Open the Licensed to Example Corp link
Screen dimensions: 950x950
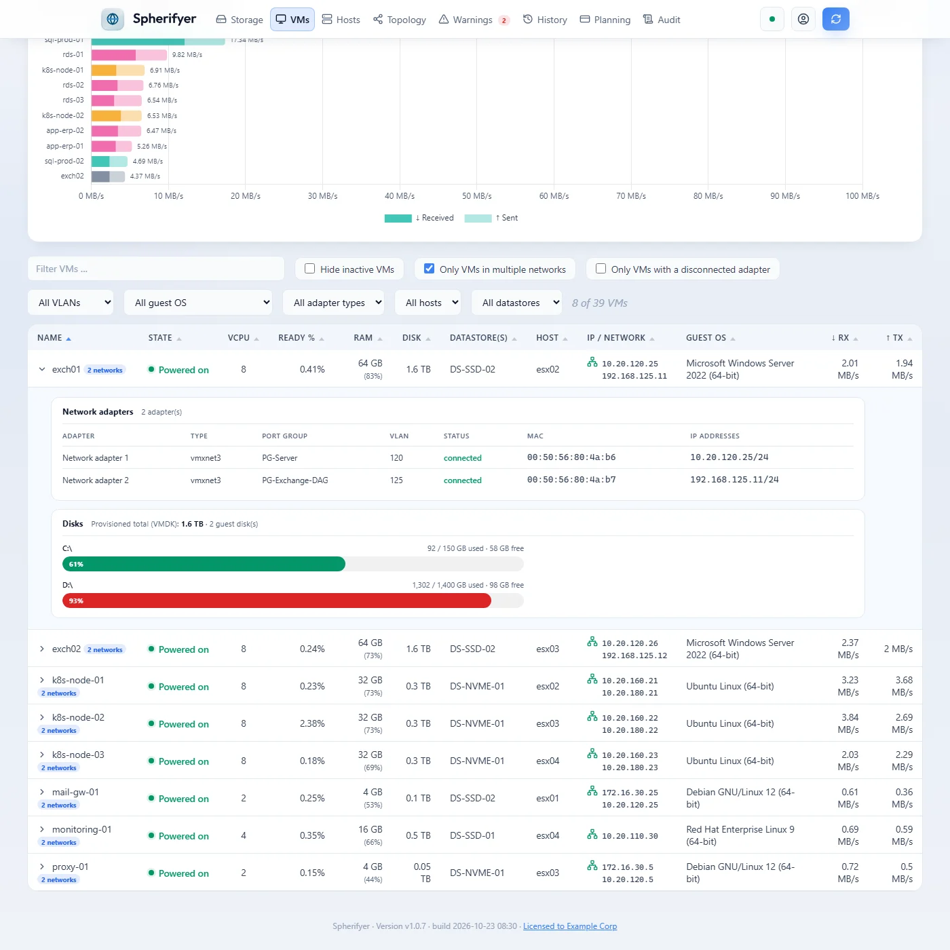pos(570,926)
